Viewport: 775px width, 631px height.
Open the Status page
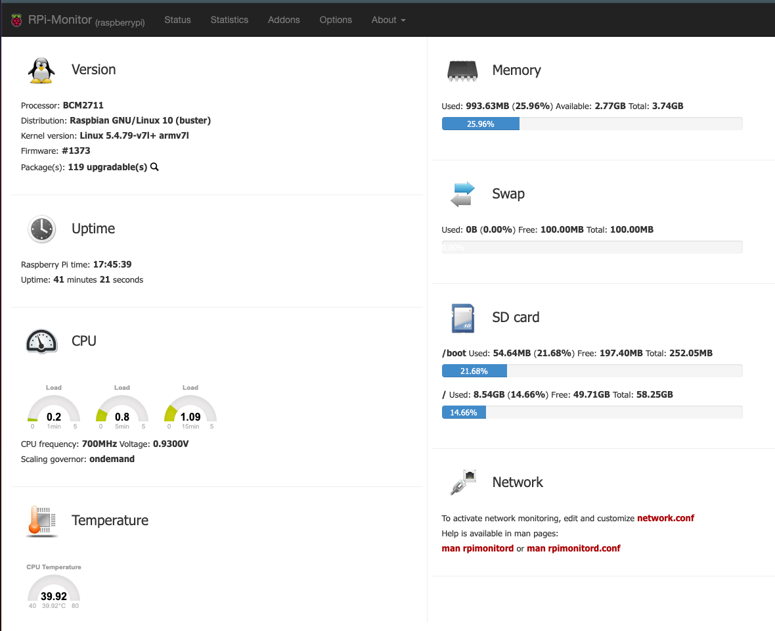pyautogui.click(x=177, y=20)
